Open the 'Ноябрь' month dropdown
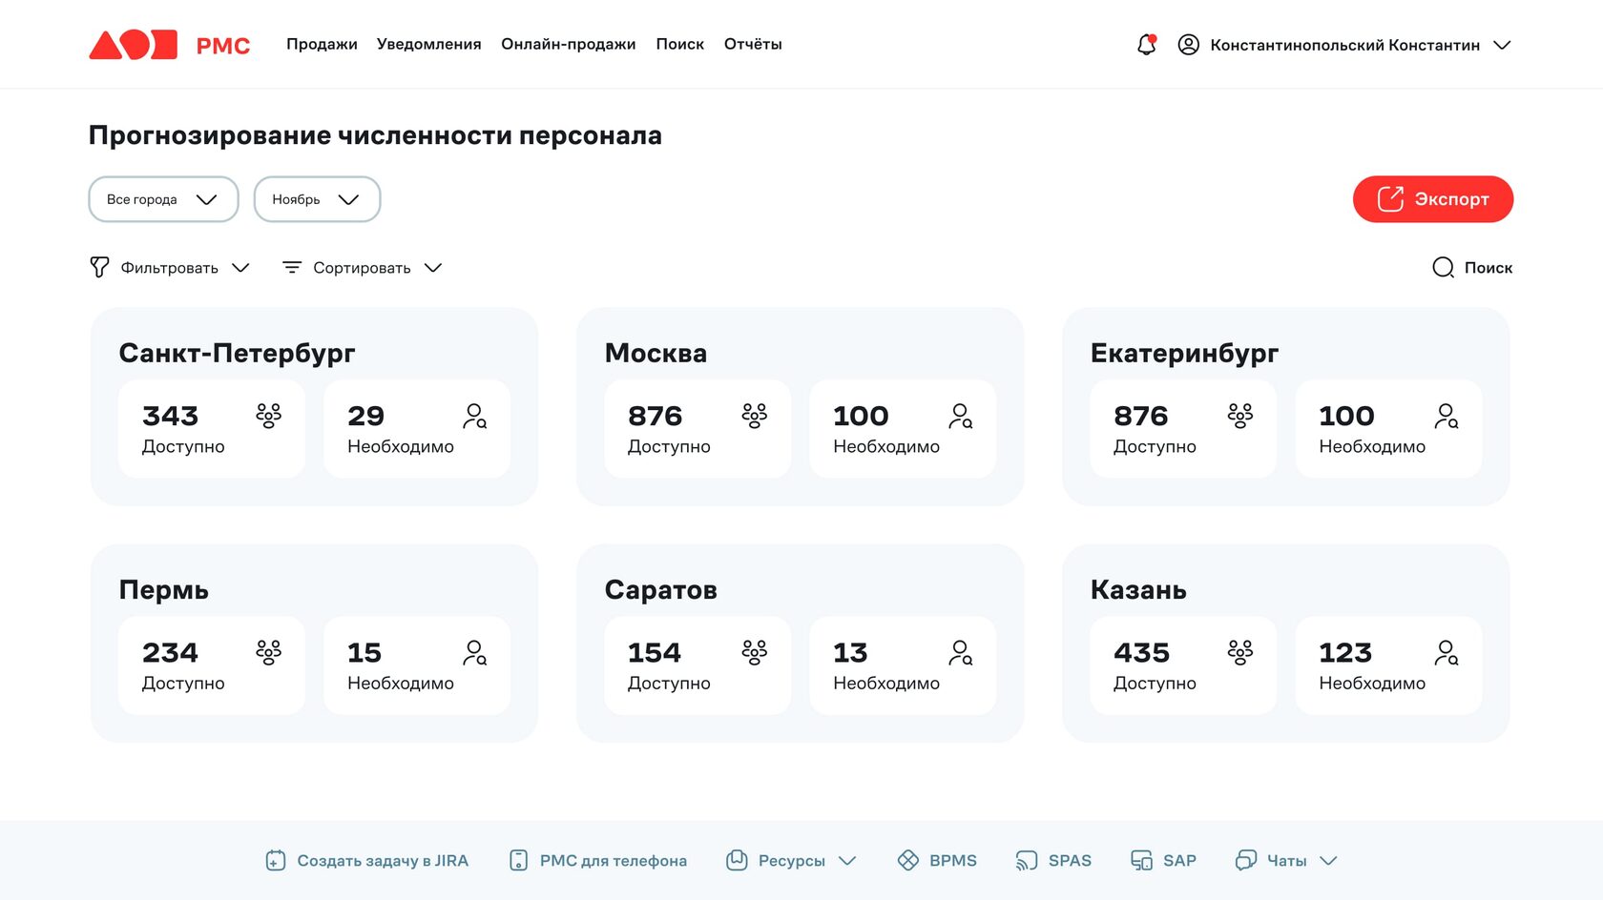The height and width of the screenshot is (900, 1603). [x=317, y=199]
